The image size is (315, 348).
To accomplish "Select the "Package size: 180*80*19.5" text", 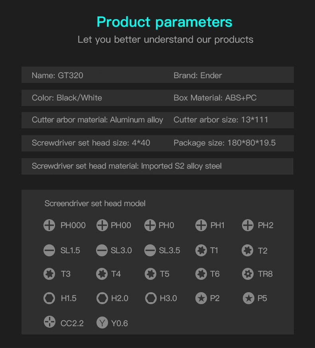I will click(224, 143).
